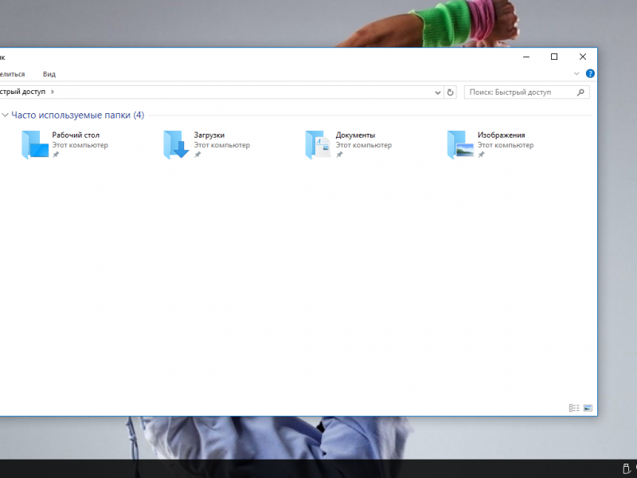The height and width of the screenshot is (478, 637).
Task: Maximize the Explorer window
Action: tap(554, 57)
